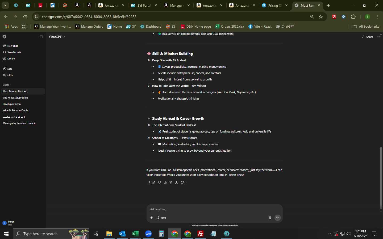Image resolution: width=383 pixels, height=239 pixels.
Task: Focus the Ask anything input field
Action: 214,209
